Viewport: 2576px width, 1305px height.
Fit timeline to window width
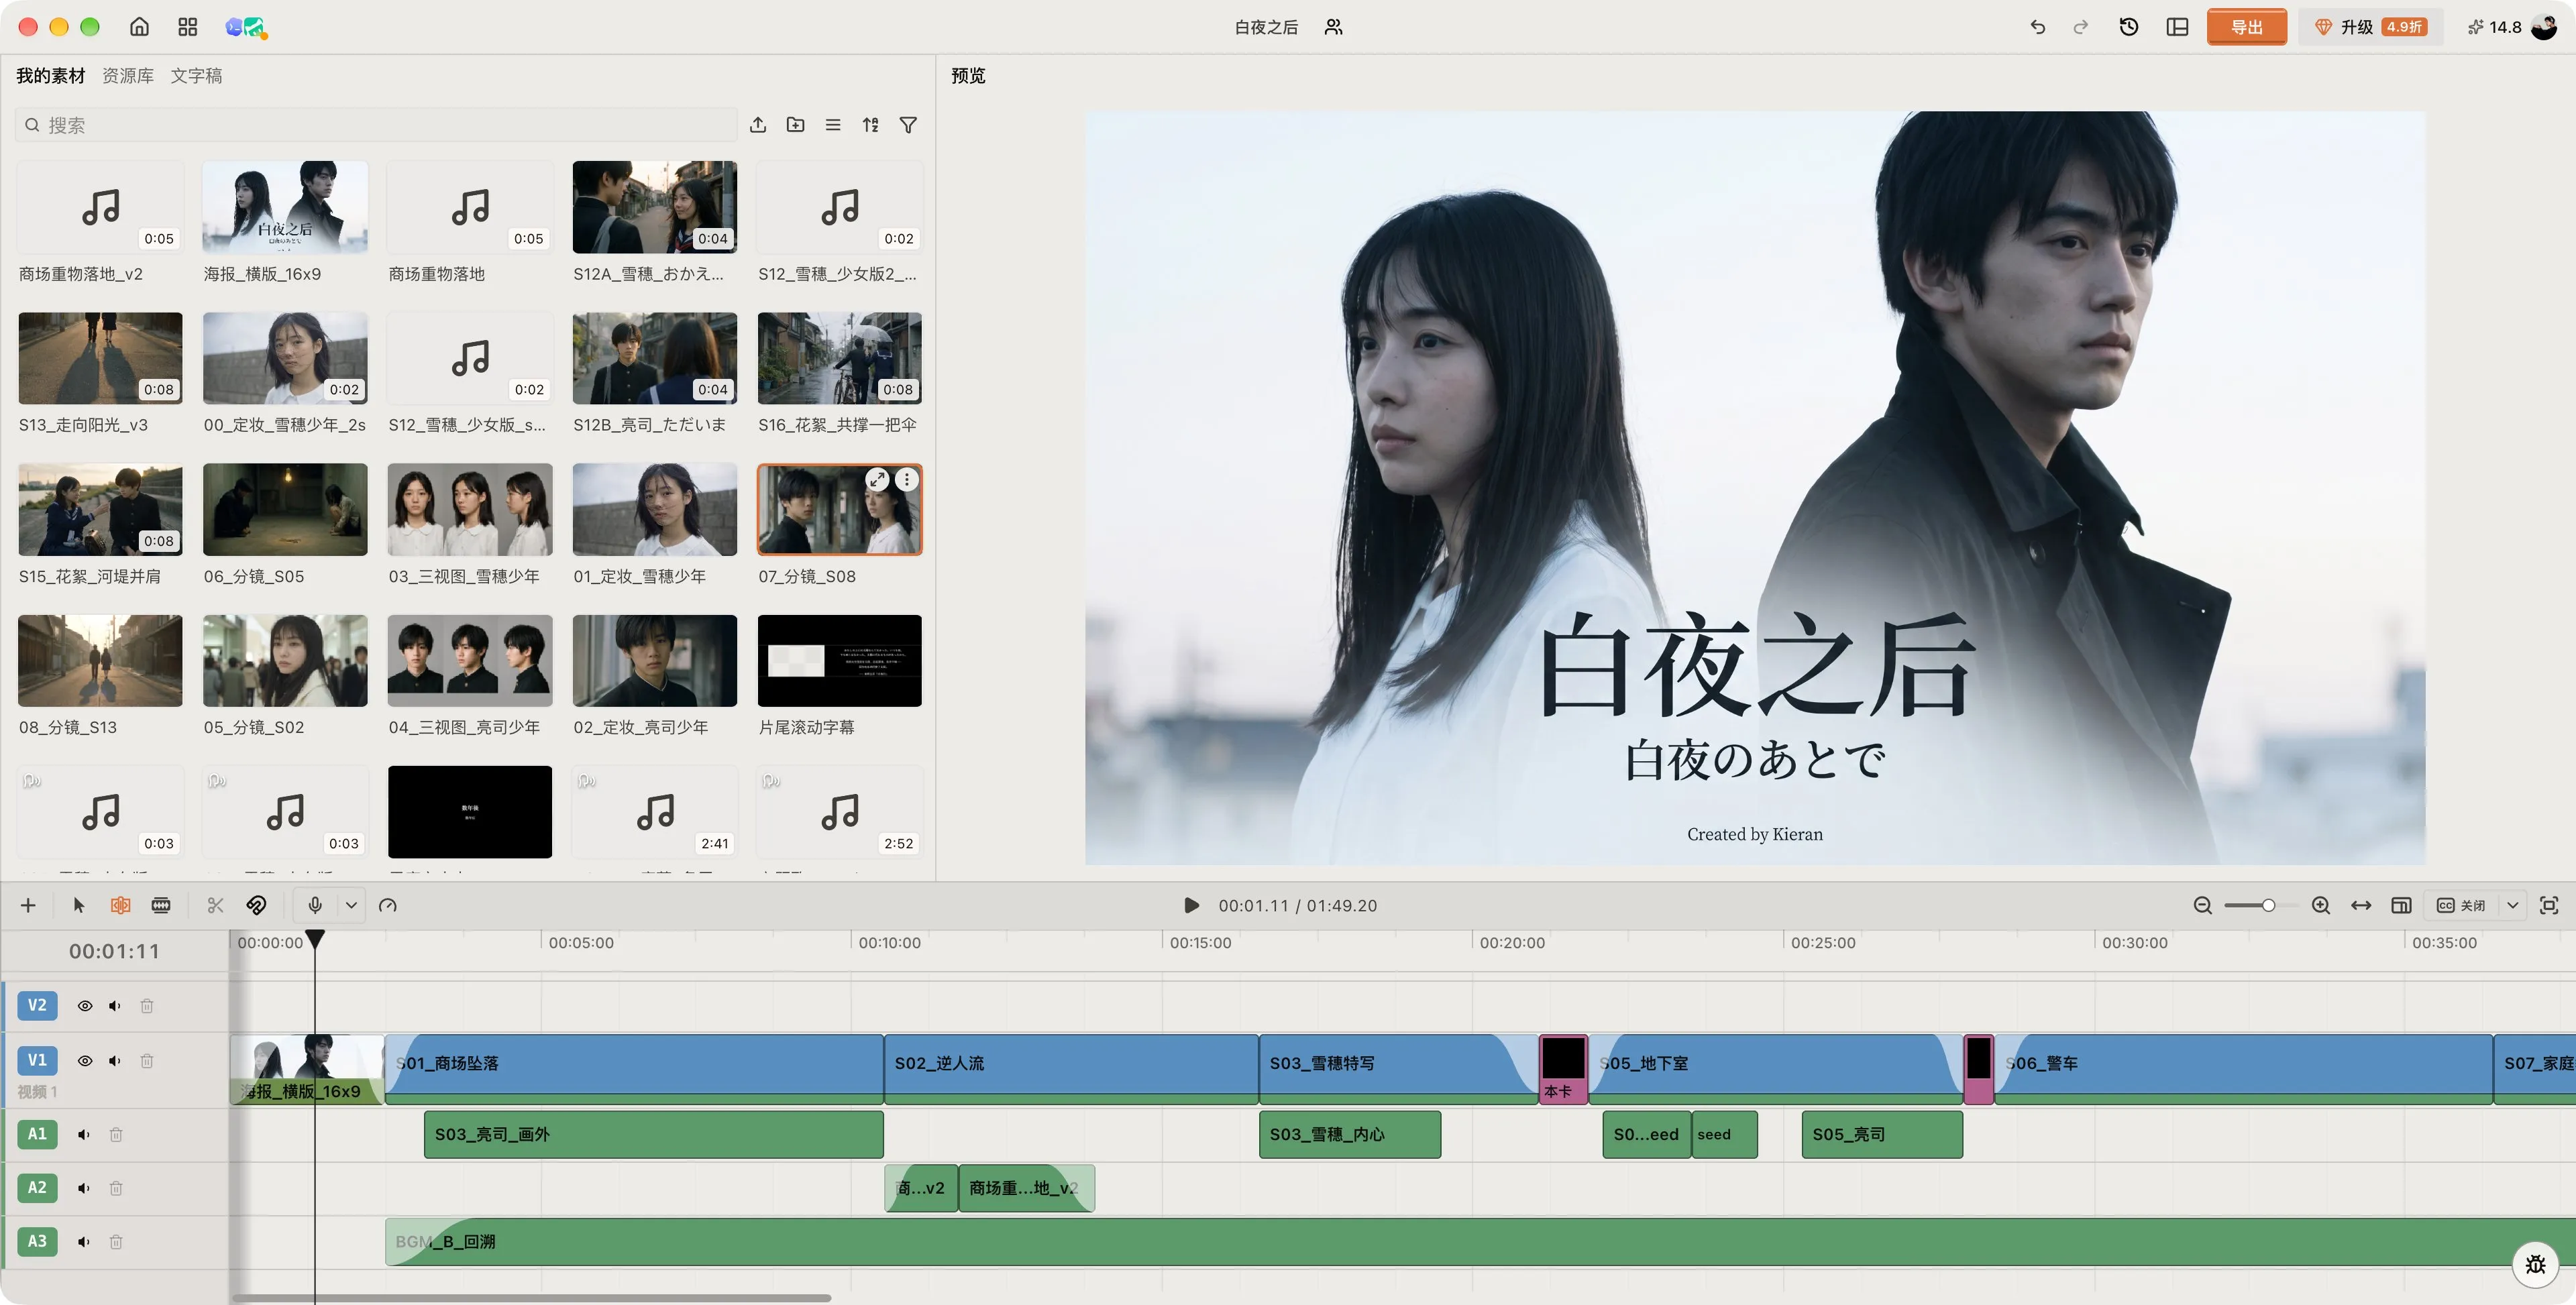tap(2361, 905)
